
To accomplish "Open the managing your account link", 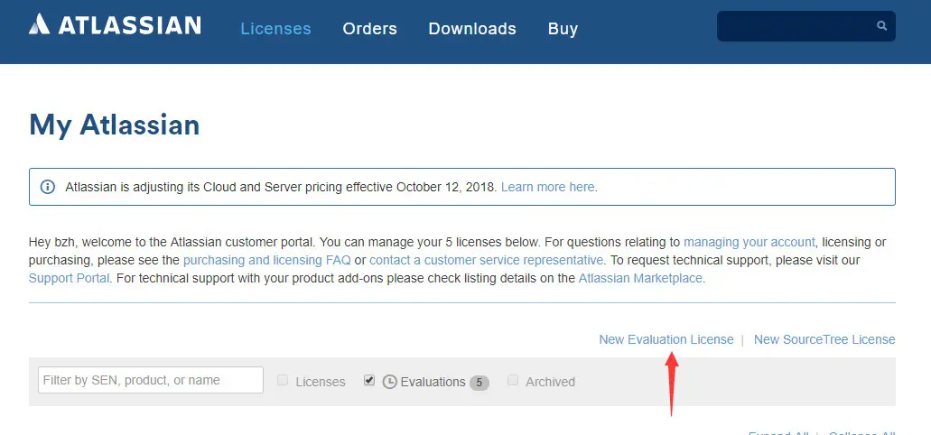I will point(749,242).
